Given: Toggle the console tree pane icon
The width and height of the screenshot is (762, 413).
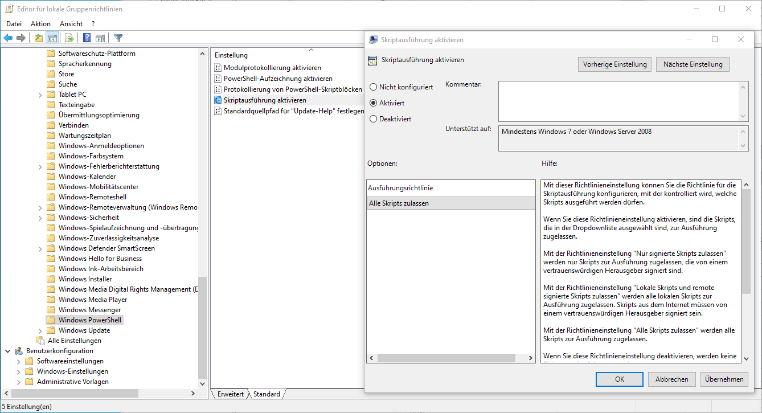Looking at the screenshot, I should point(52,38).
